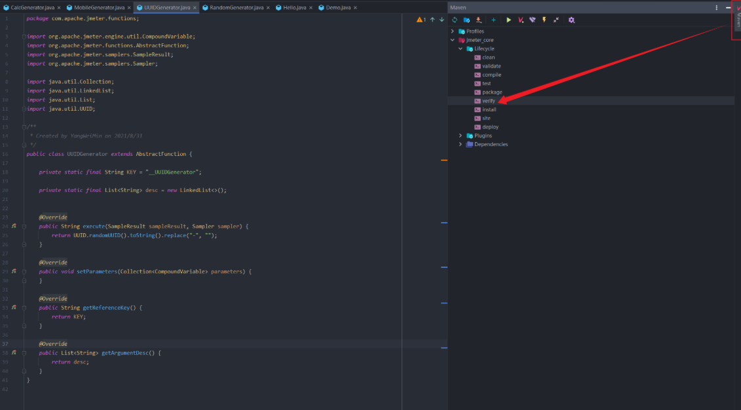
Task: Select the deploy lifecycle goal
Action: [x=490, y=127]
